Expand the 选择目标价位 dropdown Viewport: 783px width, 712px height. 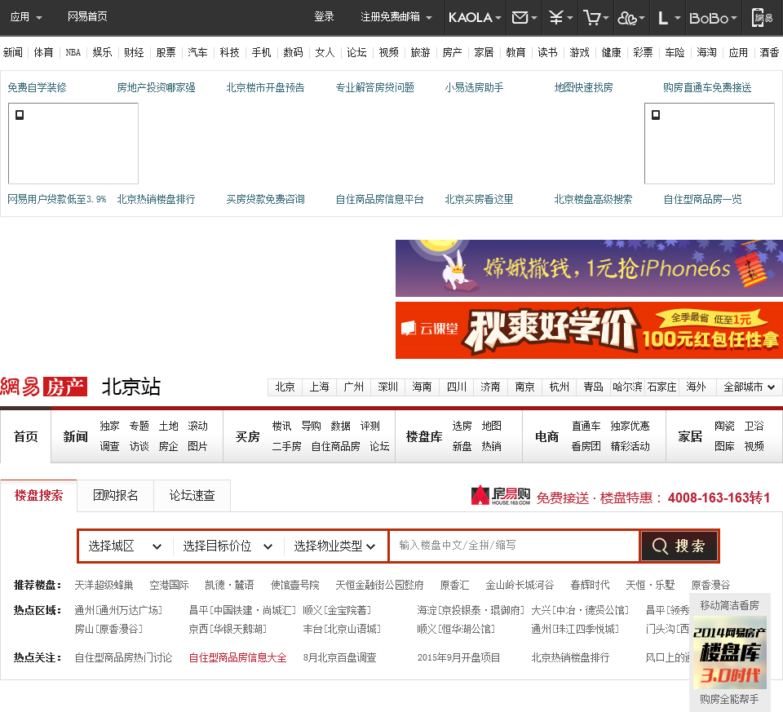coord(228,546)
